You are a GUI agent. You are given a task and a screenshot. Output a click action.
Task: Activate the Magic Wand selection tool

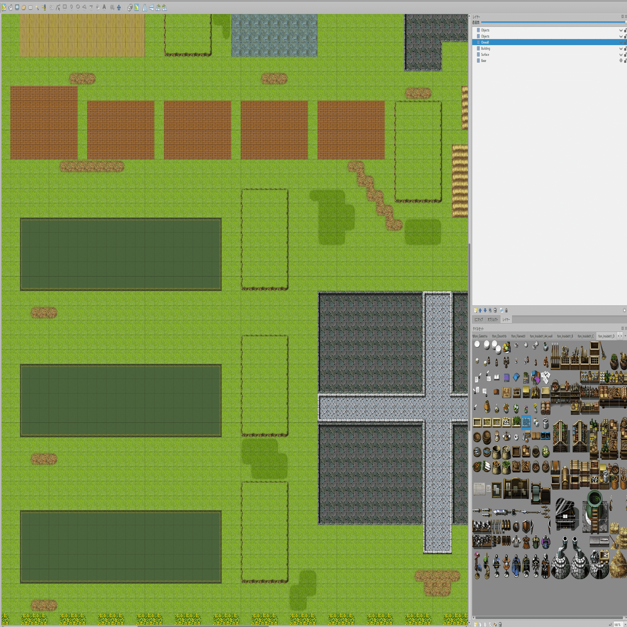point(37,8)
